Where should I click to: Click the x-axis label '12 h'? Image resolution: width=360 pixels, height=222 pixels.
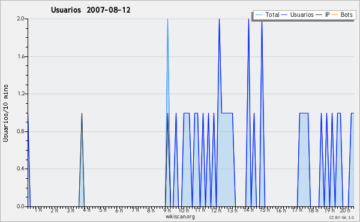coord(216,210)
